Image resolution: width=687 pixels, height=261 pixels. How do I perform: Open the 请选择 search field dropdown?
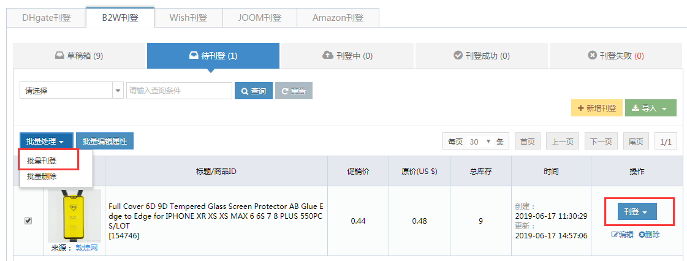[x=72, y=91]
